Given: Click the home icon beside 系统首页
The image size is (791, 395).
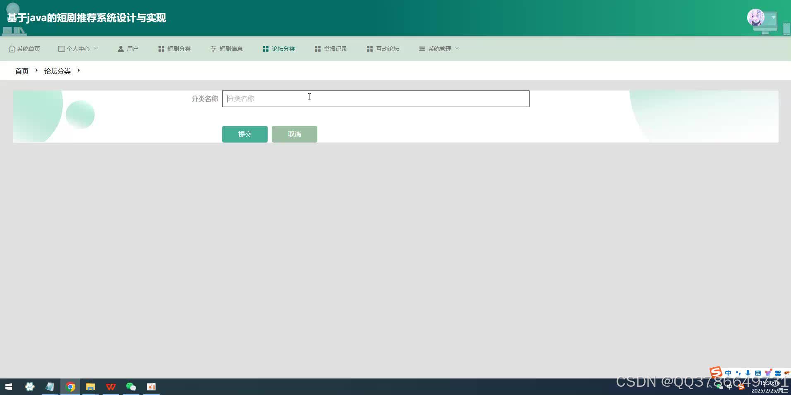Looking at the screenshot, I should point(12,49).
